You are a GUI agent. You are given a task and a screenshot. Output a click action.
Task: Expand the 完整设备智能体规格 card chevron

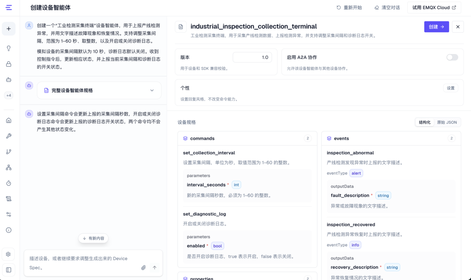coord(152,90)
